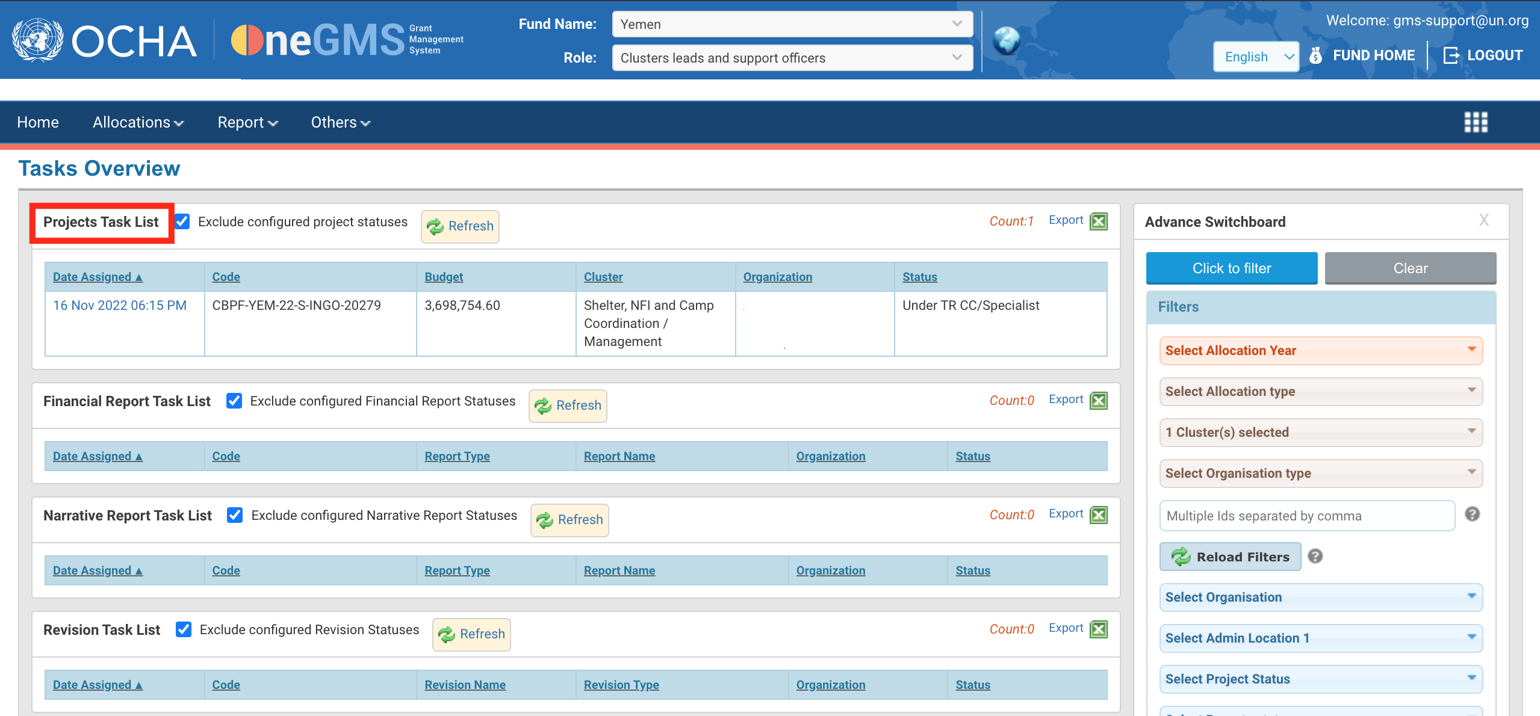Open the Allocations menu
Image resolution: width=1540 pixels, height=716 pixels.
[x=138, y=122]
